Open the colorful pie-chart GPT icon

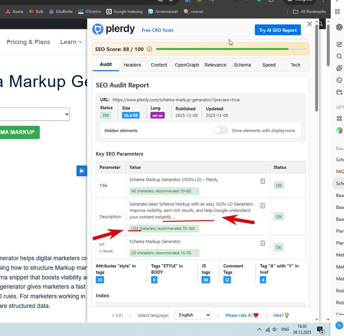pos(339,130)
